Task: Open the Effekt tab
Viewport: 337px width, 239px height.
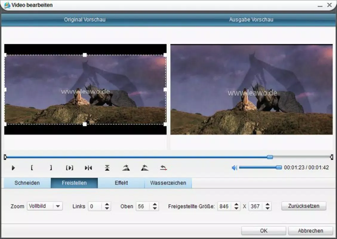Action: (121, 183)
